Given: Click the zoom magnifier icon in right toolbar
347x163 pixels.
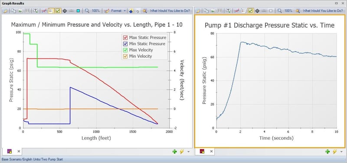Looking at the screenshot, I should (280, 10).
